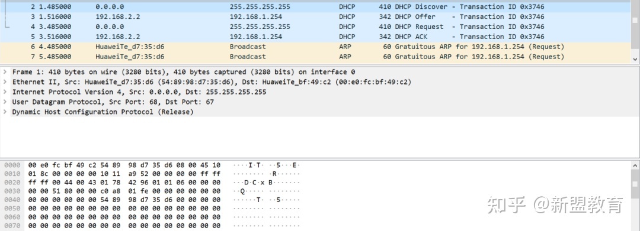This screenshot has width=640, height=231.
Task: Click scroll-down arrow of packet list
Action: (635, 59)
